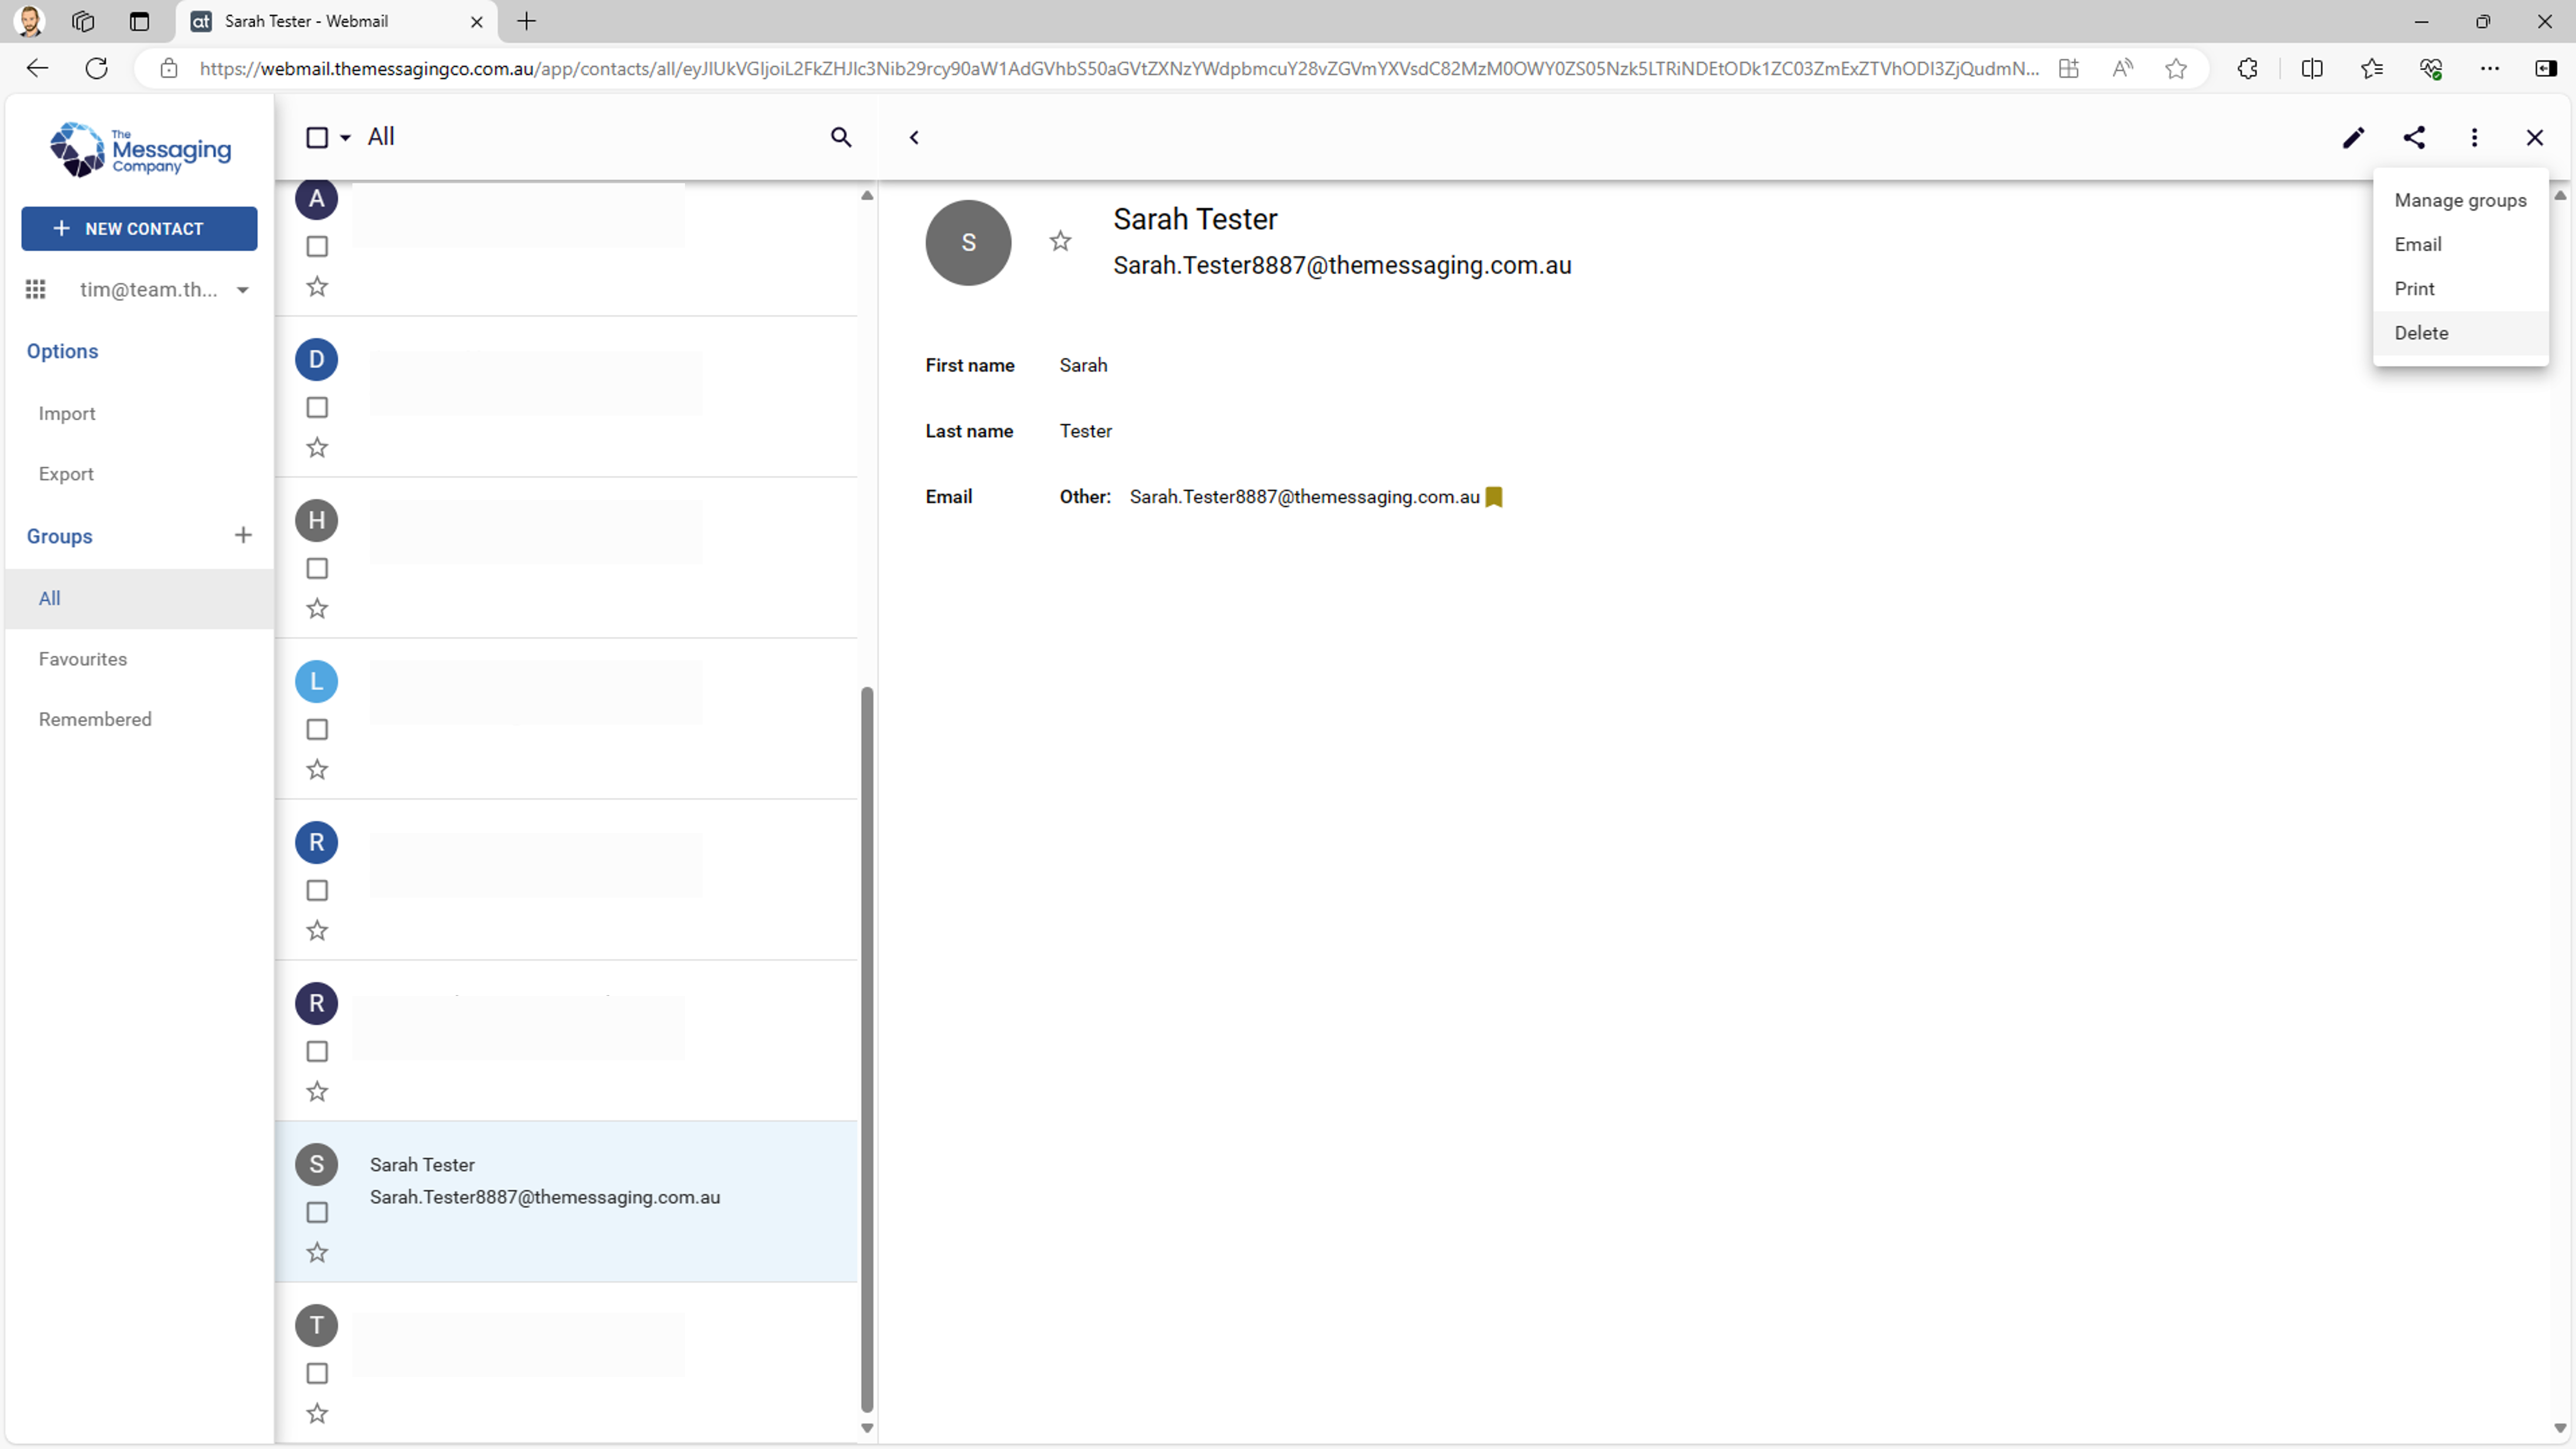
Task: Click the contact list scroll down arrow
Action: 867,1429
